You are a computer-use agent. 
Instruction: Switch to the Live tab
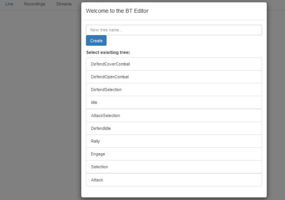9,4
